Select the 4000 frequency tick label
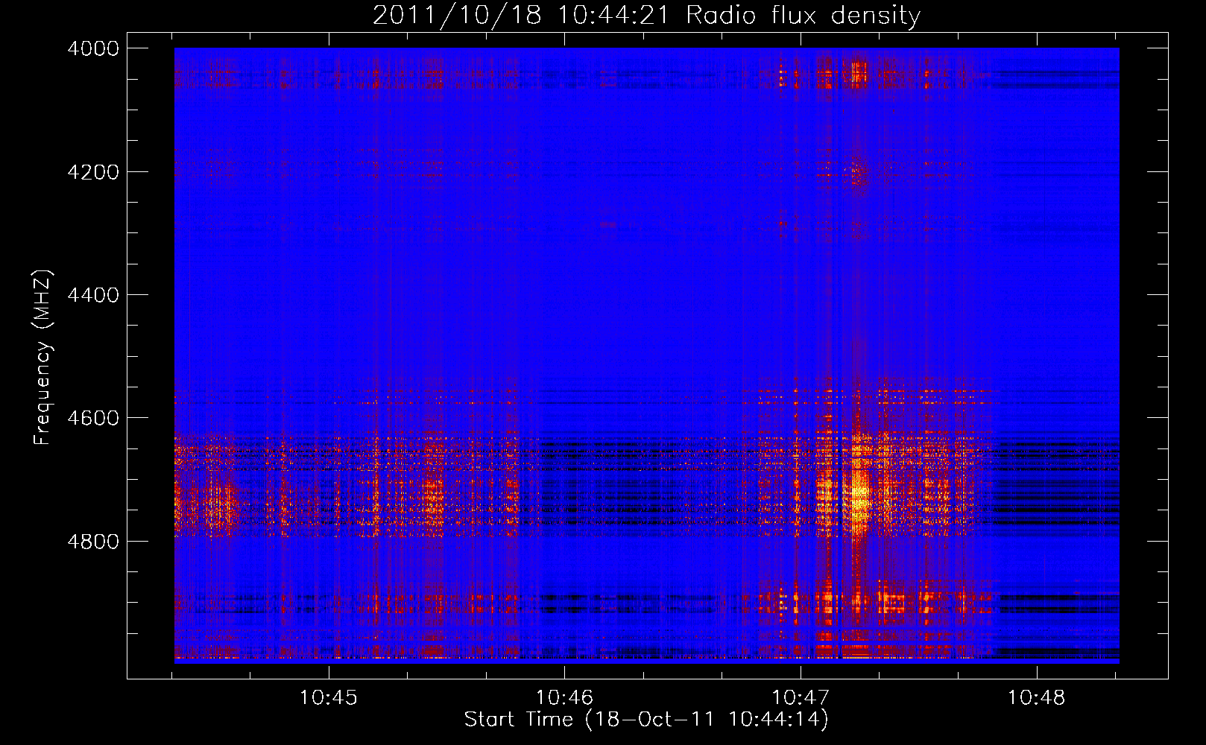Viewport: 1206px width, 745px height. [93, 48]
